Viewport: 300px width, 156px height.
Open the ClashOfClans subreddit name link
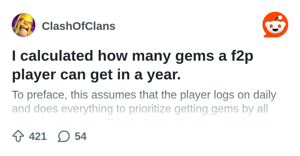point(78,26)
